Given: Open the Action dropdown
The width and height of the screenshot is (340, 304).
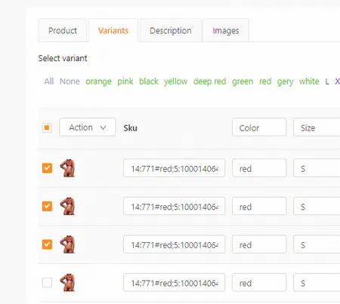Looking at the screenshot, I should [x=88, y=127].
